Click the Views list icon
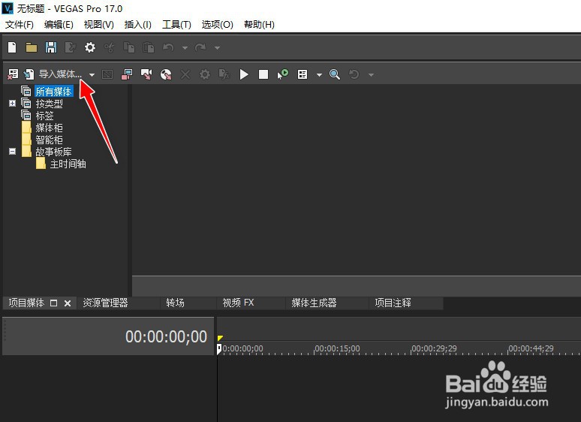581x422 pixels. 303,74
